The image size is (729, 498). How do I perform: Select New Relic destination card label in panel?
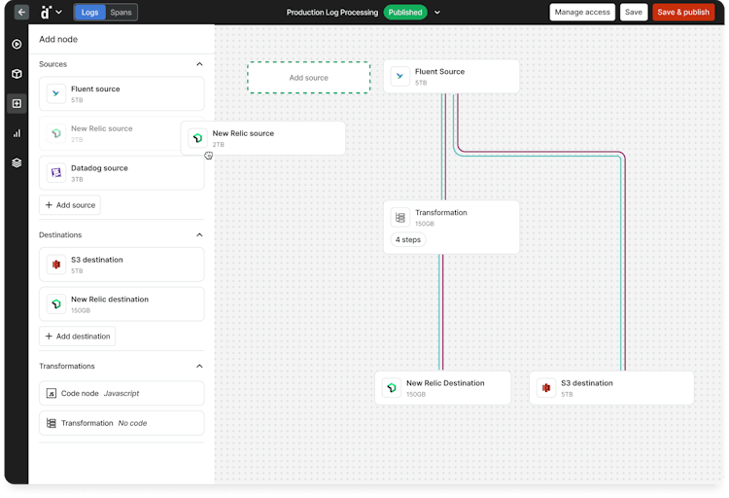(110, 300)
